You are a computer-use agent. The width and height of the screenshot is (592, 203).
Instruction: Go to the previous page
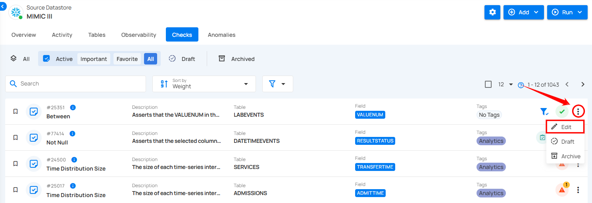pyautogui.click(x=567, y=84)
